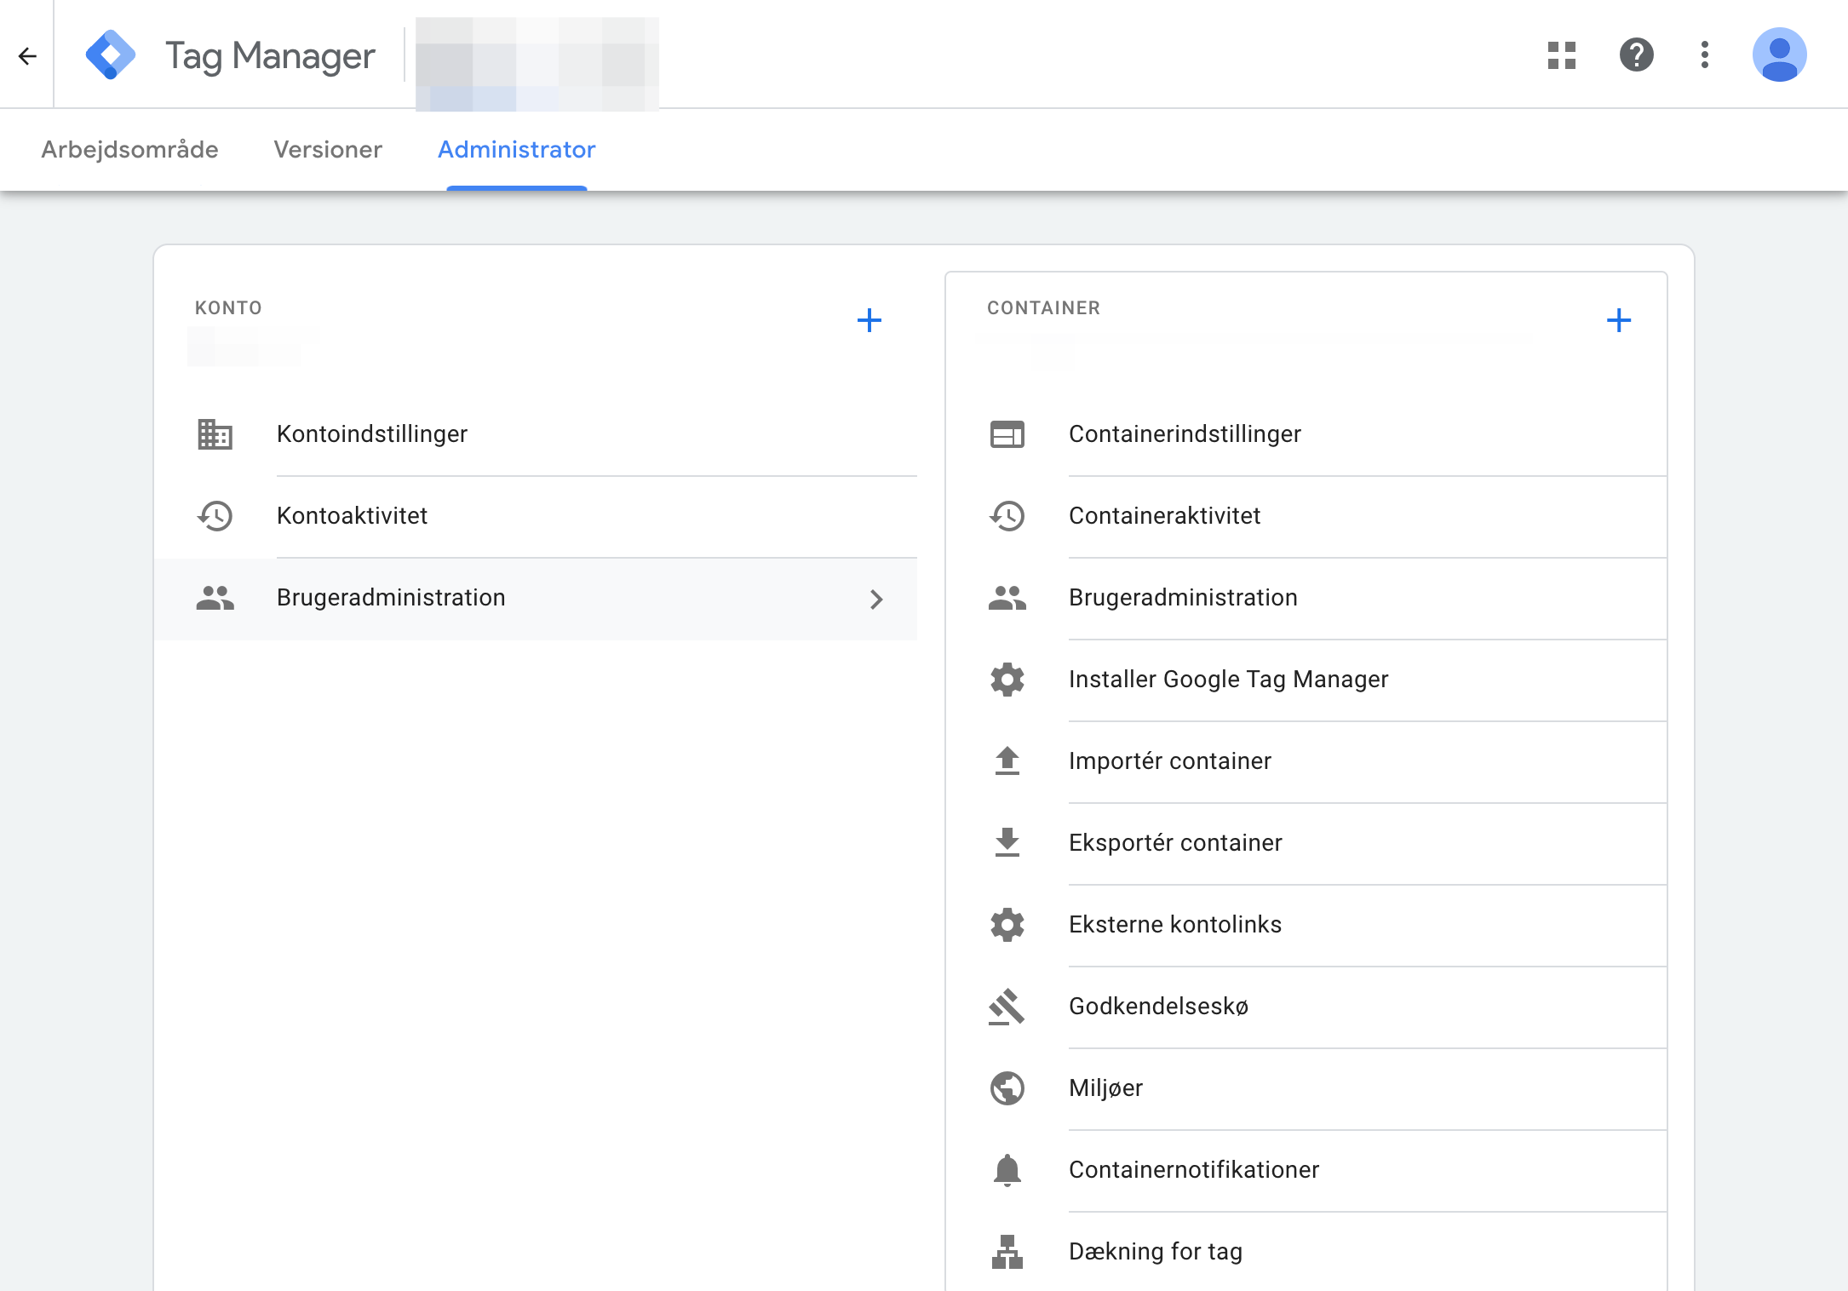Image resolution: width=1848 pixels, height=1291 pixels.
Task: Open the Google apps grid
Action: coord(1561,55)
